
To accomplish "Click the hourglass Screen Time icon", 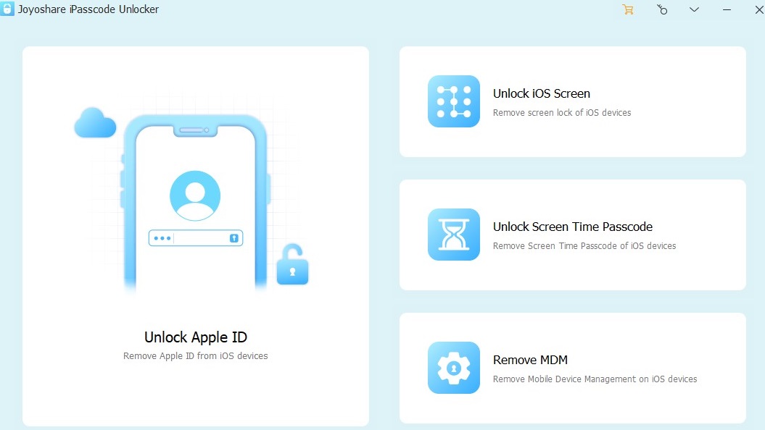I will point(454,235).
